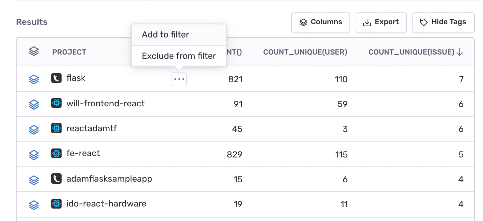The height and width of the screenshot is (221, 483).
Task: Click the stack icon in the table header
Action: click(x=34, y=51)
